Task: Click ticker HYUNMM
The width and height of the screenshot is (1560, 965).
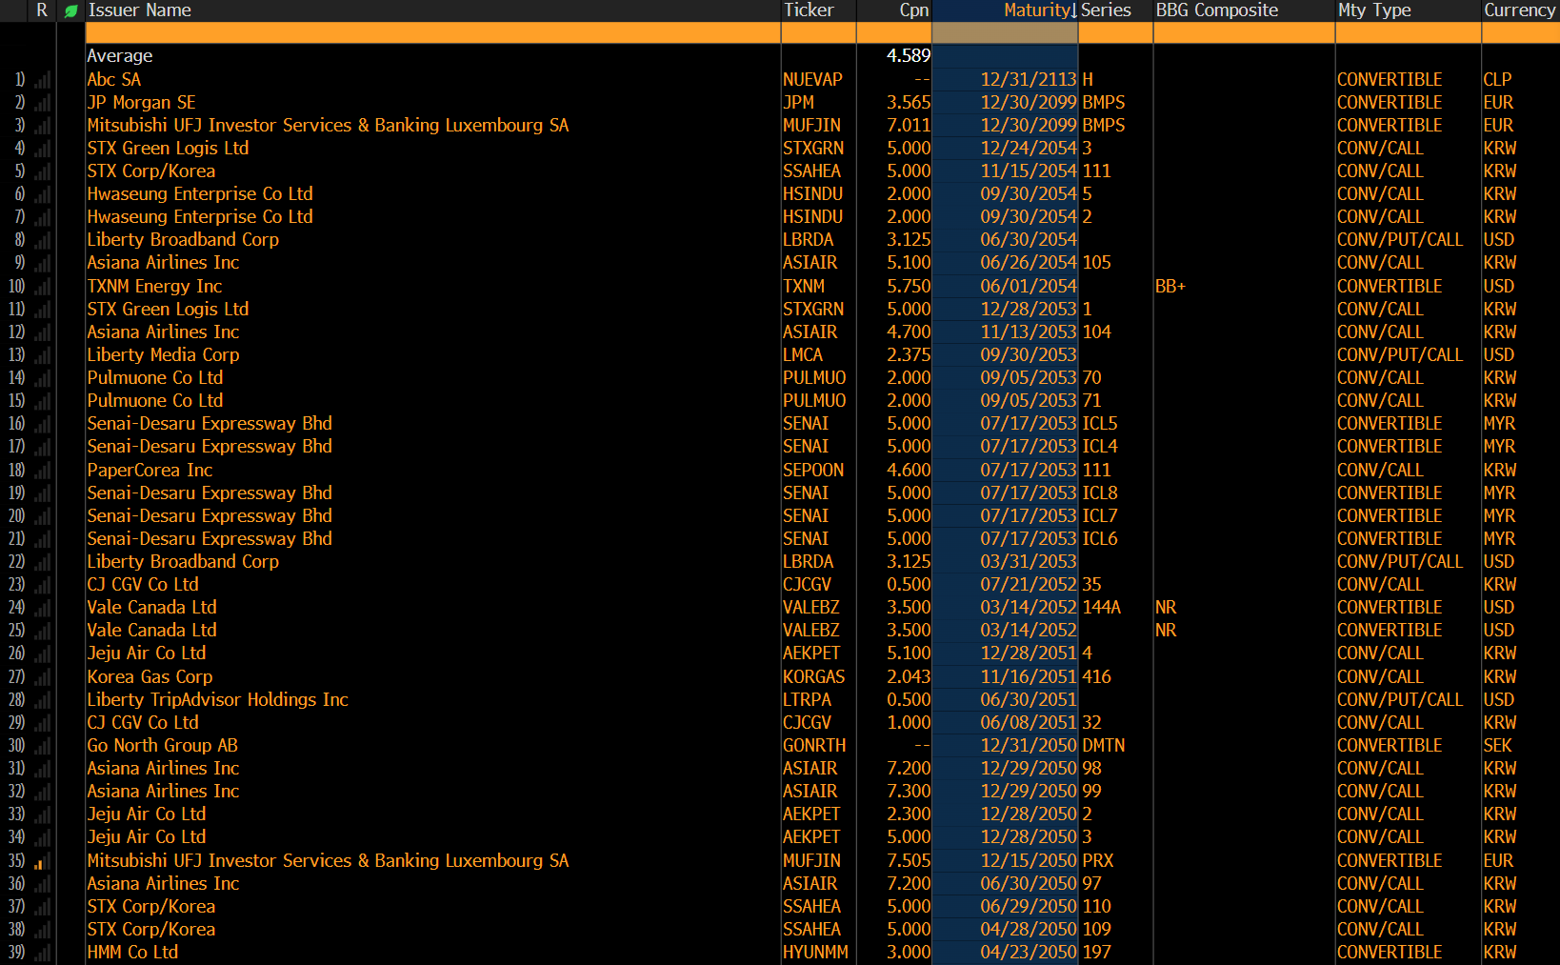Action: point(815,953)
